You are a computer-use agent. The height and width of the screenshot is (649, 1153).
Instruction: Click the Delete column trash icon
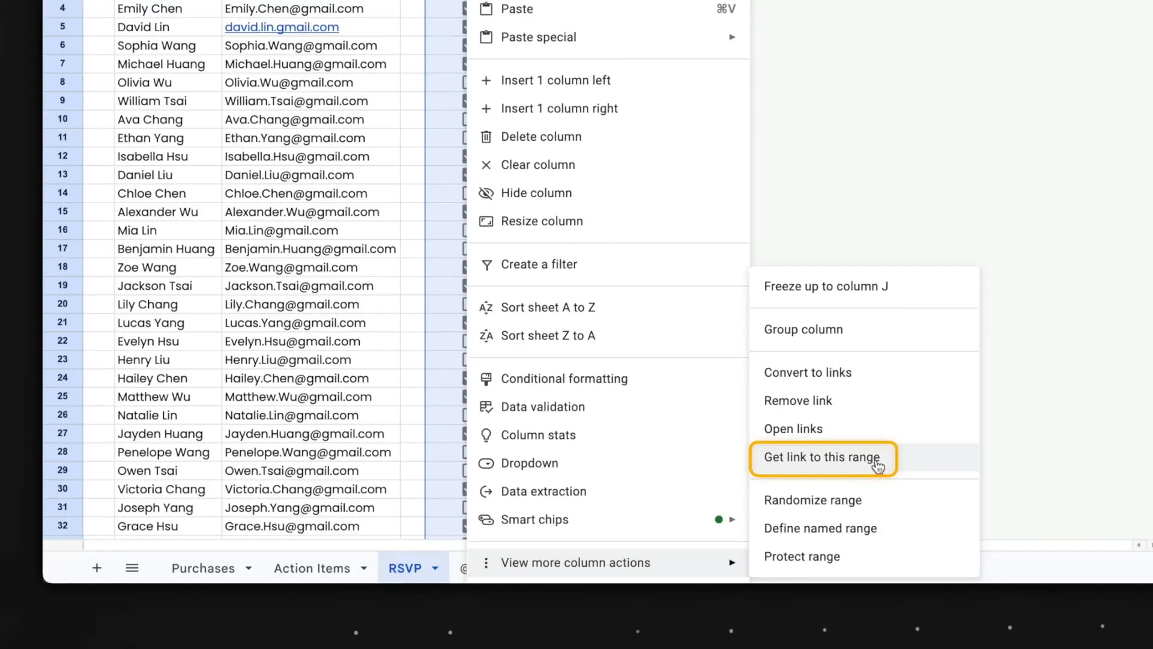486,137
